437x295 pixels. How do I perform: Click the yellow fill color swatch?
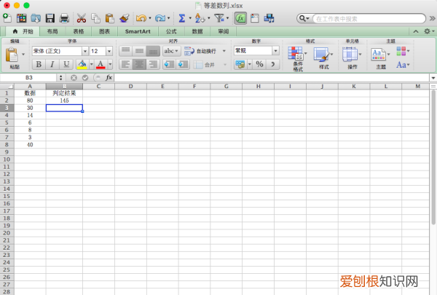click(x=82, y=64)
